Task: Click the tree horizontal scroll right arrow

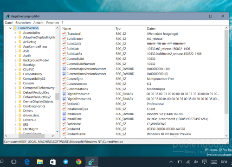Action: [53, 136]
